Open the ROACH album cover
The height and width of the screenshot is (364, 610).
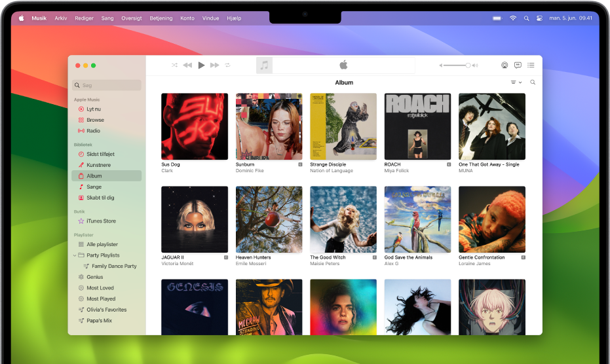[x=417, y=126]
